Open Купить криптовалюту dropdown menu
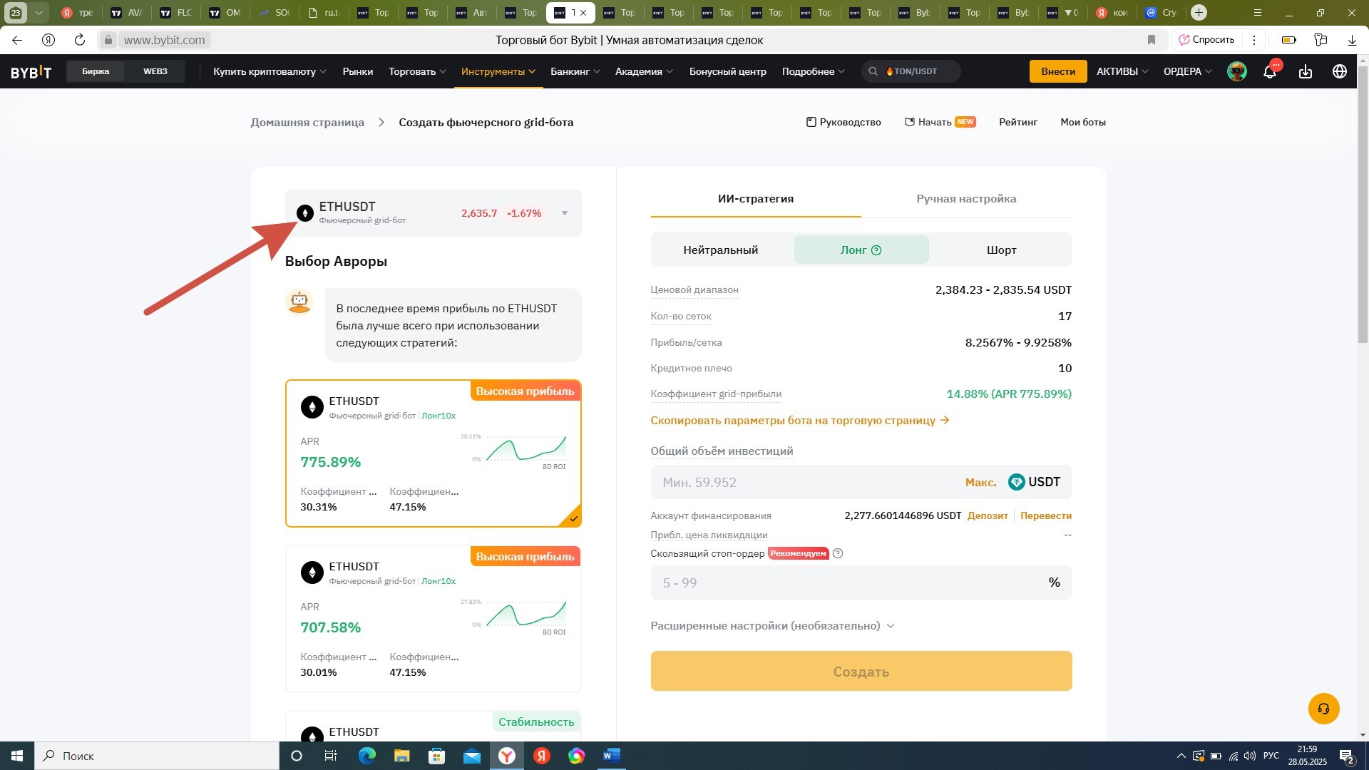The image size is (1369, 770). pos(270,71)
